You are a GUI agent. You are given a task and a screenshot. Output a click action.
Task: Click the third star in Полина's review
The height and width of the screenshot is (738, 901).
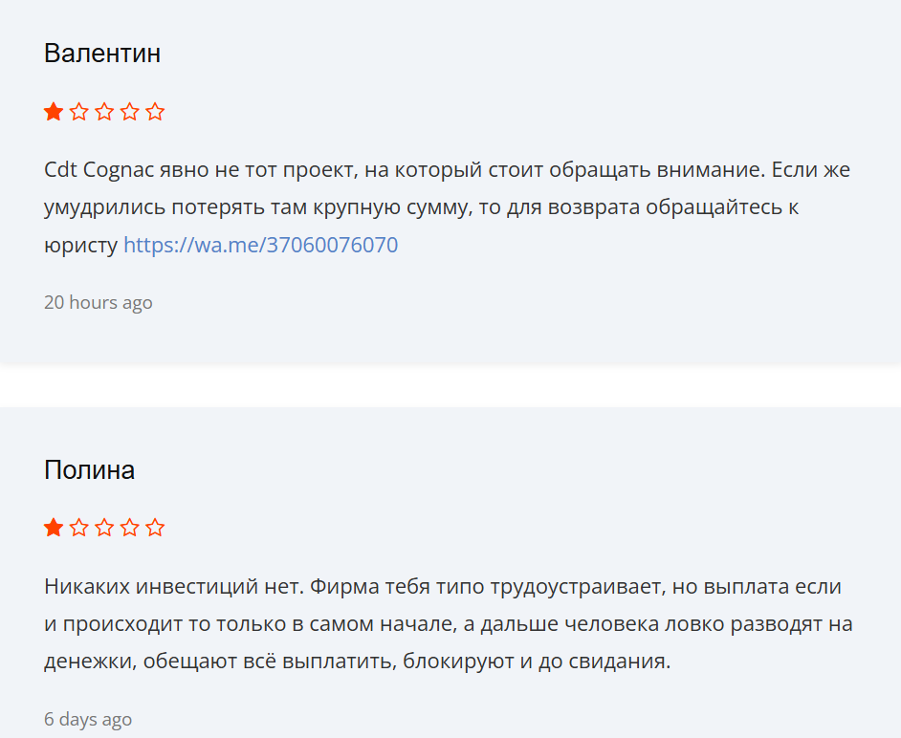[103, 527]
